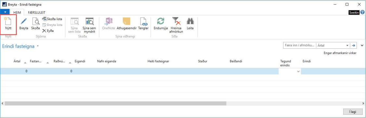Choose Skoða lista in ribbon
Screen dimensions: 366x118
(52, 19)
